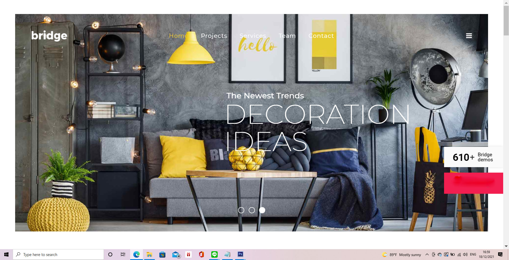
Task: Open the notepad-like app on taskbar
Action: click(227, 254)
